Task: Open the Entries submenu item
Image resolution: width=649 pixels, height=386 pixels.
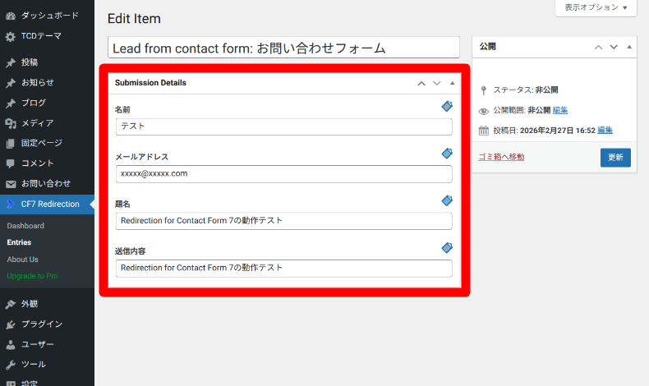Action: tap(19, 242)
